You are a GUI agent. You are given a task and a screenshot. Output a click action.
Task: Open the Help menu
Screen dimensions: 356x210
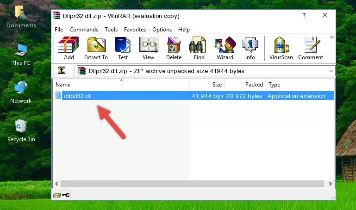pyautogui.click(x=184, y=30)
